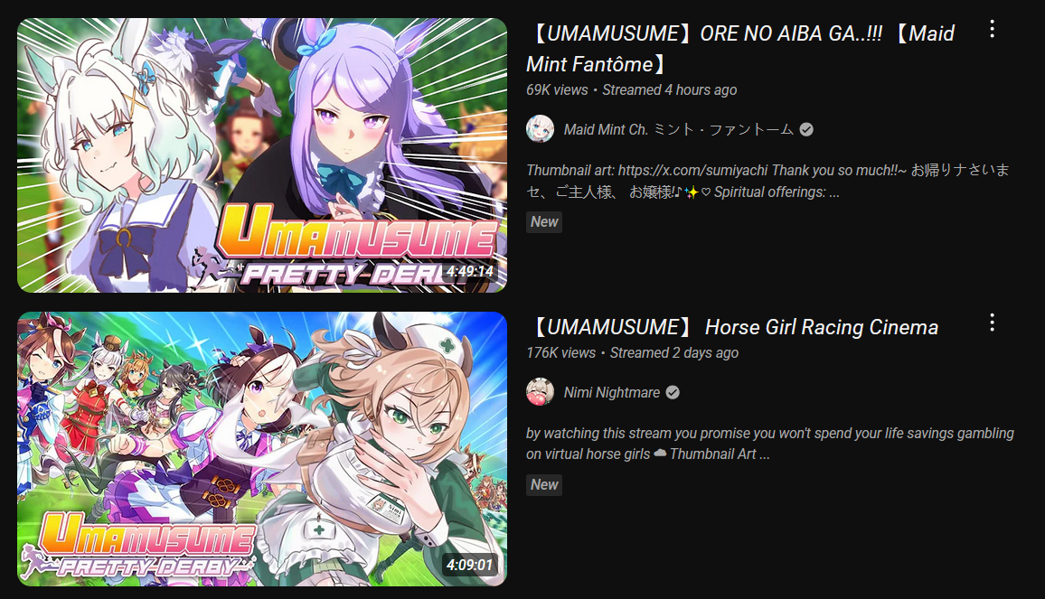1045x599 pixels.
Task: Open the ORE NO AIBA GA video thumbnail
Action: point(262,155)
